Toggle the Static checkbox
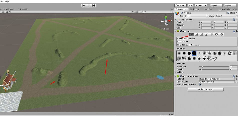Image resolution: width=238 pixels, height=116 pixels. pyautogui.click(x=228, y=13)
